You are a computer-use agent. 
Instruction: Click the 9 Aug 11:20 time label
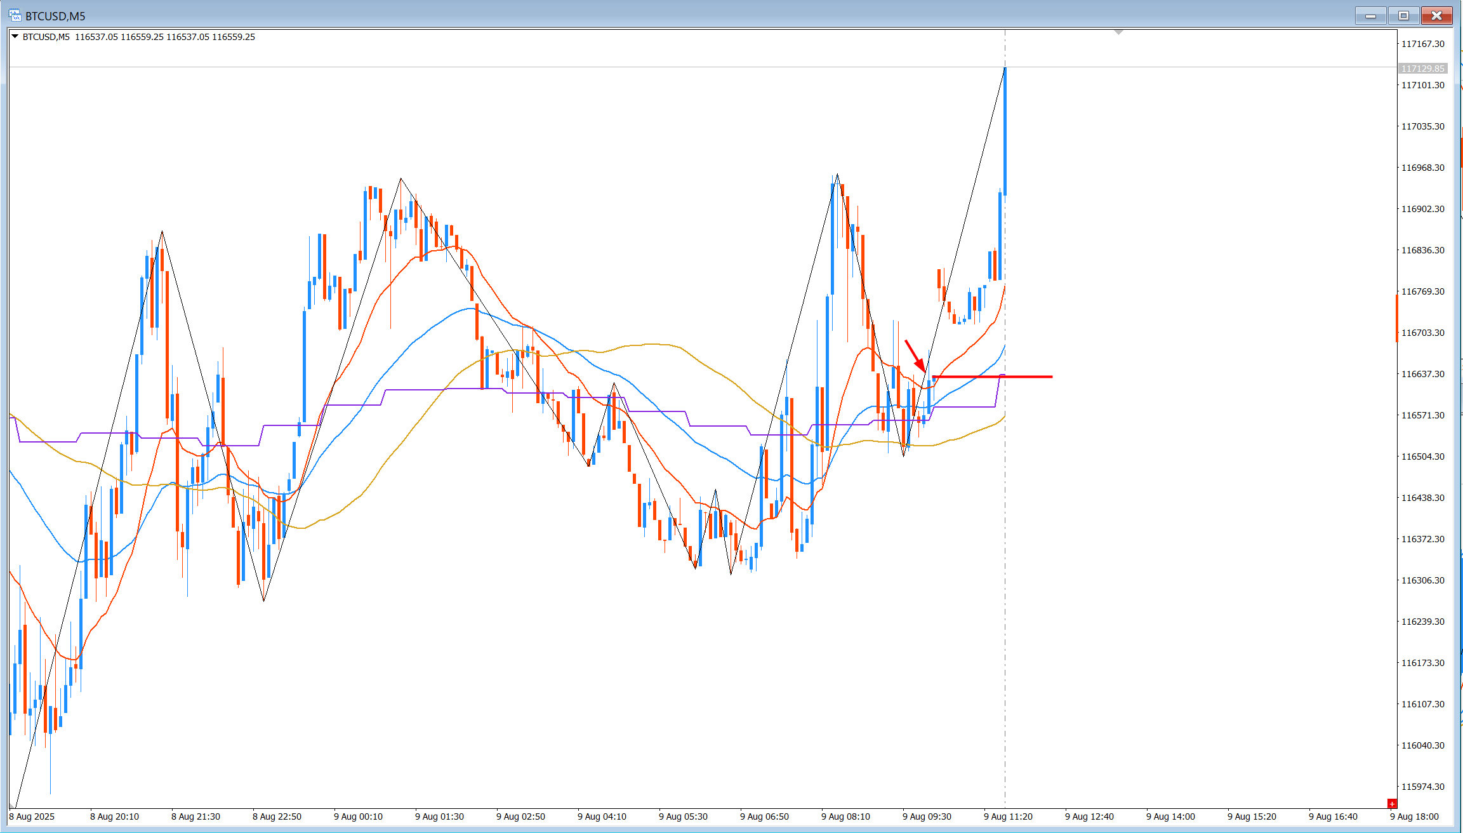point(1008,816)
